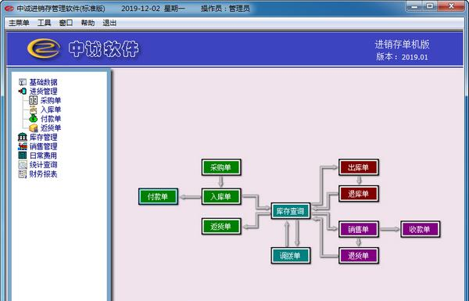The height and width of the screenshot is (301, 469).
Task: Click the 日常费用 tree icon
Action: (23, 156)
